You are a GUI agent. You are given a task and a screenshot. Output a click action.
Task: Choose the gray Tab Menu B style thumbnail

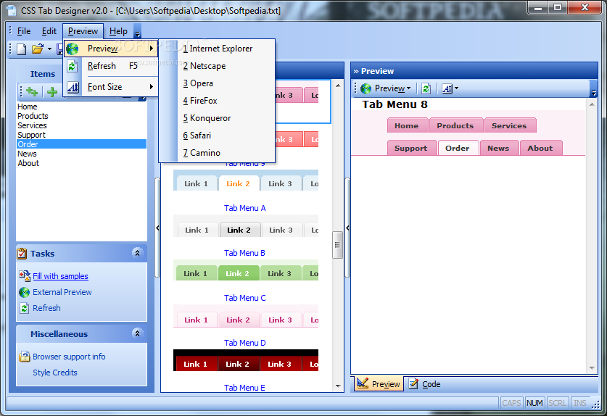point(246,225)
